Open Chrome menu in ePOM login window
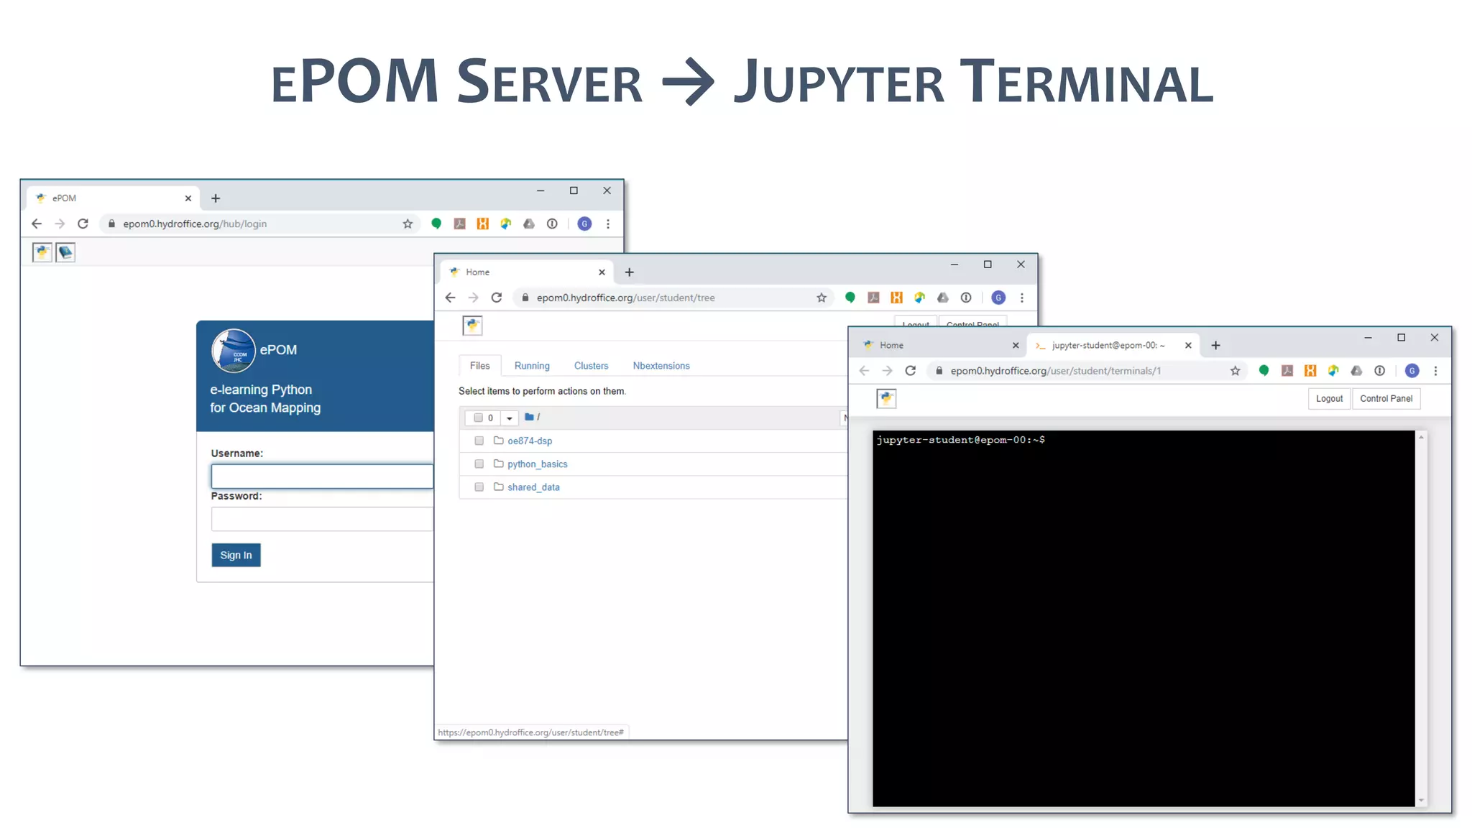This screenshot has height=828, width=1472. (608, 224)
